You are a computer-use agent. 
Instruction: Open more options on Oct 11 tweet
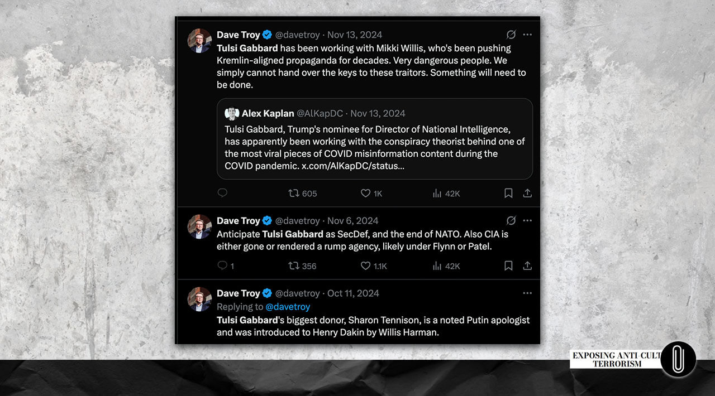click(x=527, y=293)
